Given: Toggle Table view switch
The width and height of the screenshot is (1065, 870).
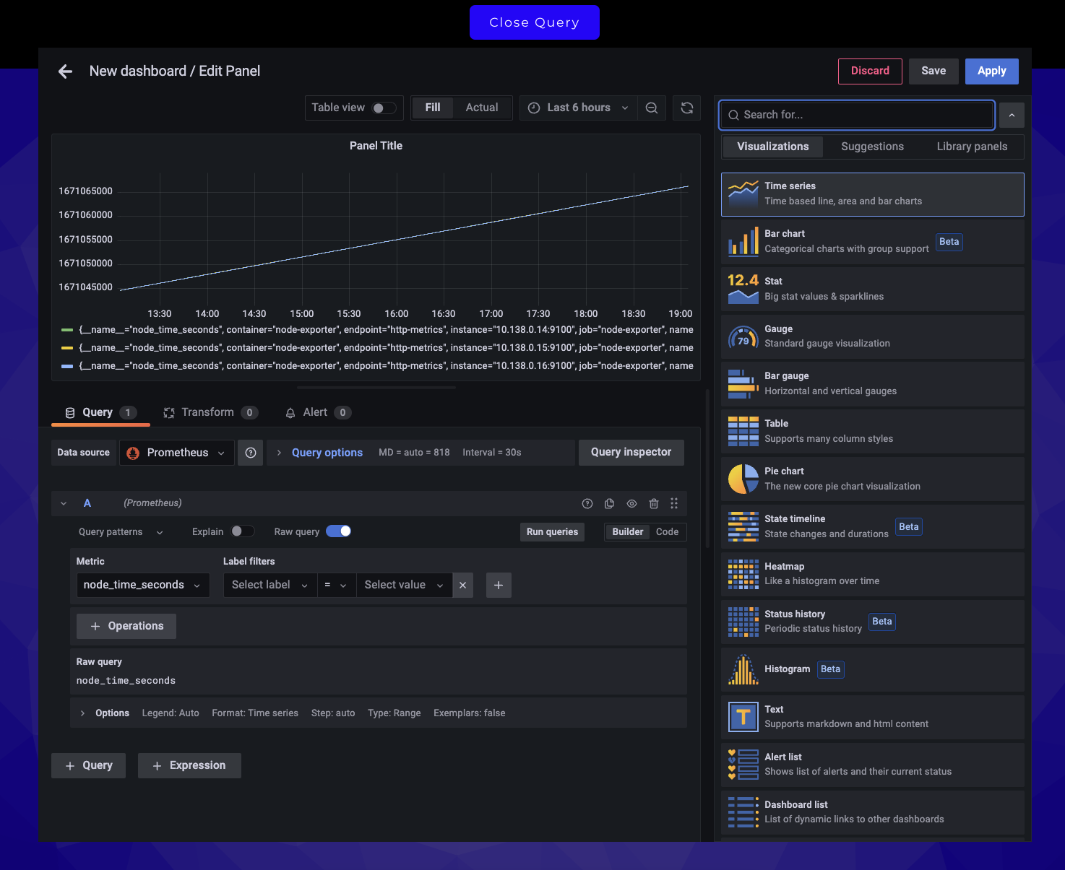Looking at the screenshot, I should [x=384, y=108].
